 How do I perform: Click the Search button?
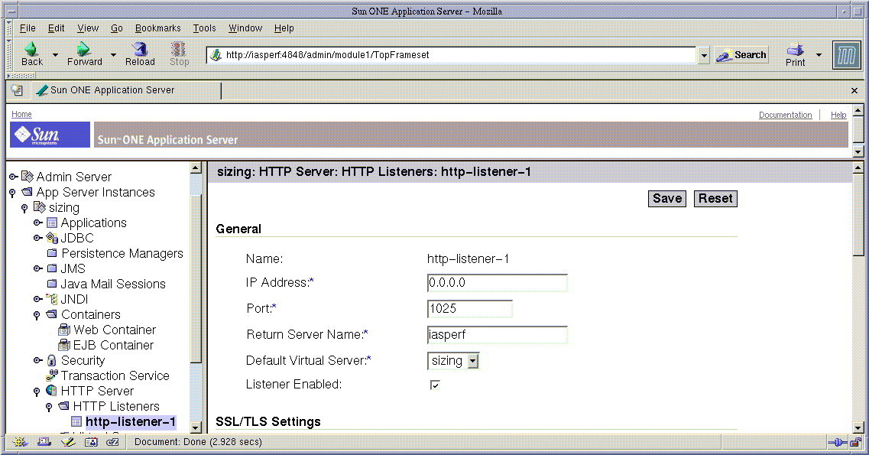(741, 55)
